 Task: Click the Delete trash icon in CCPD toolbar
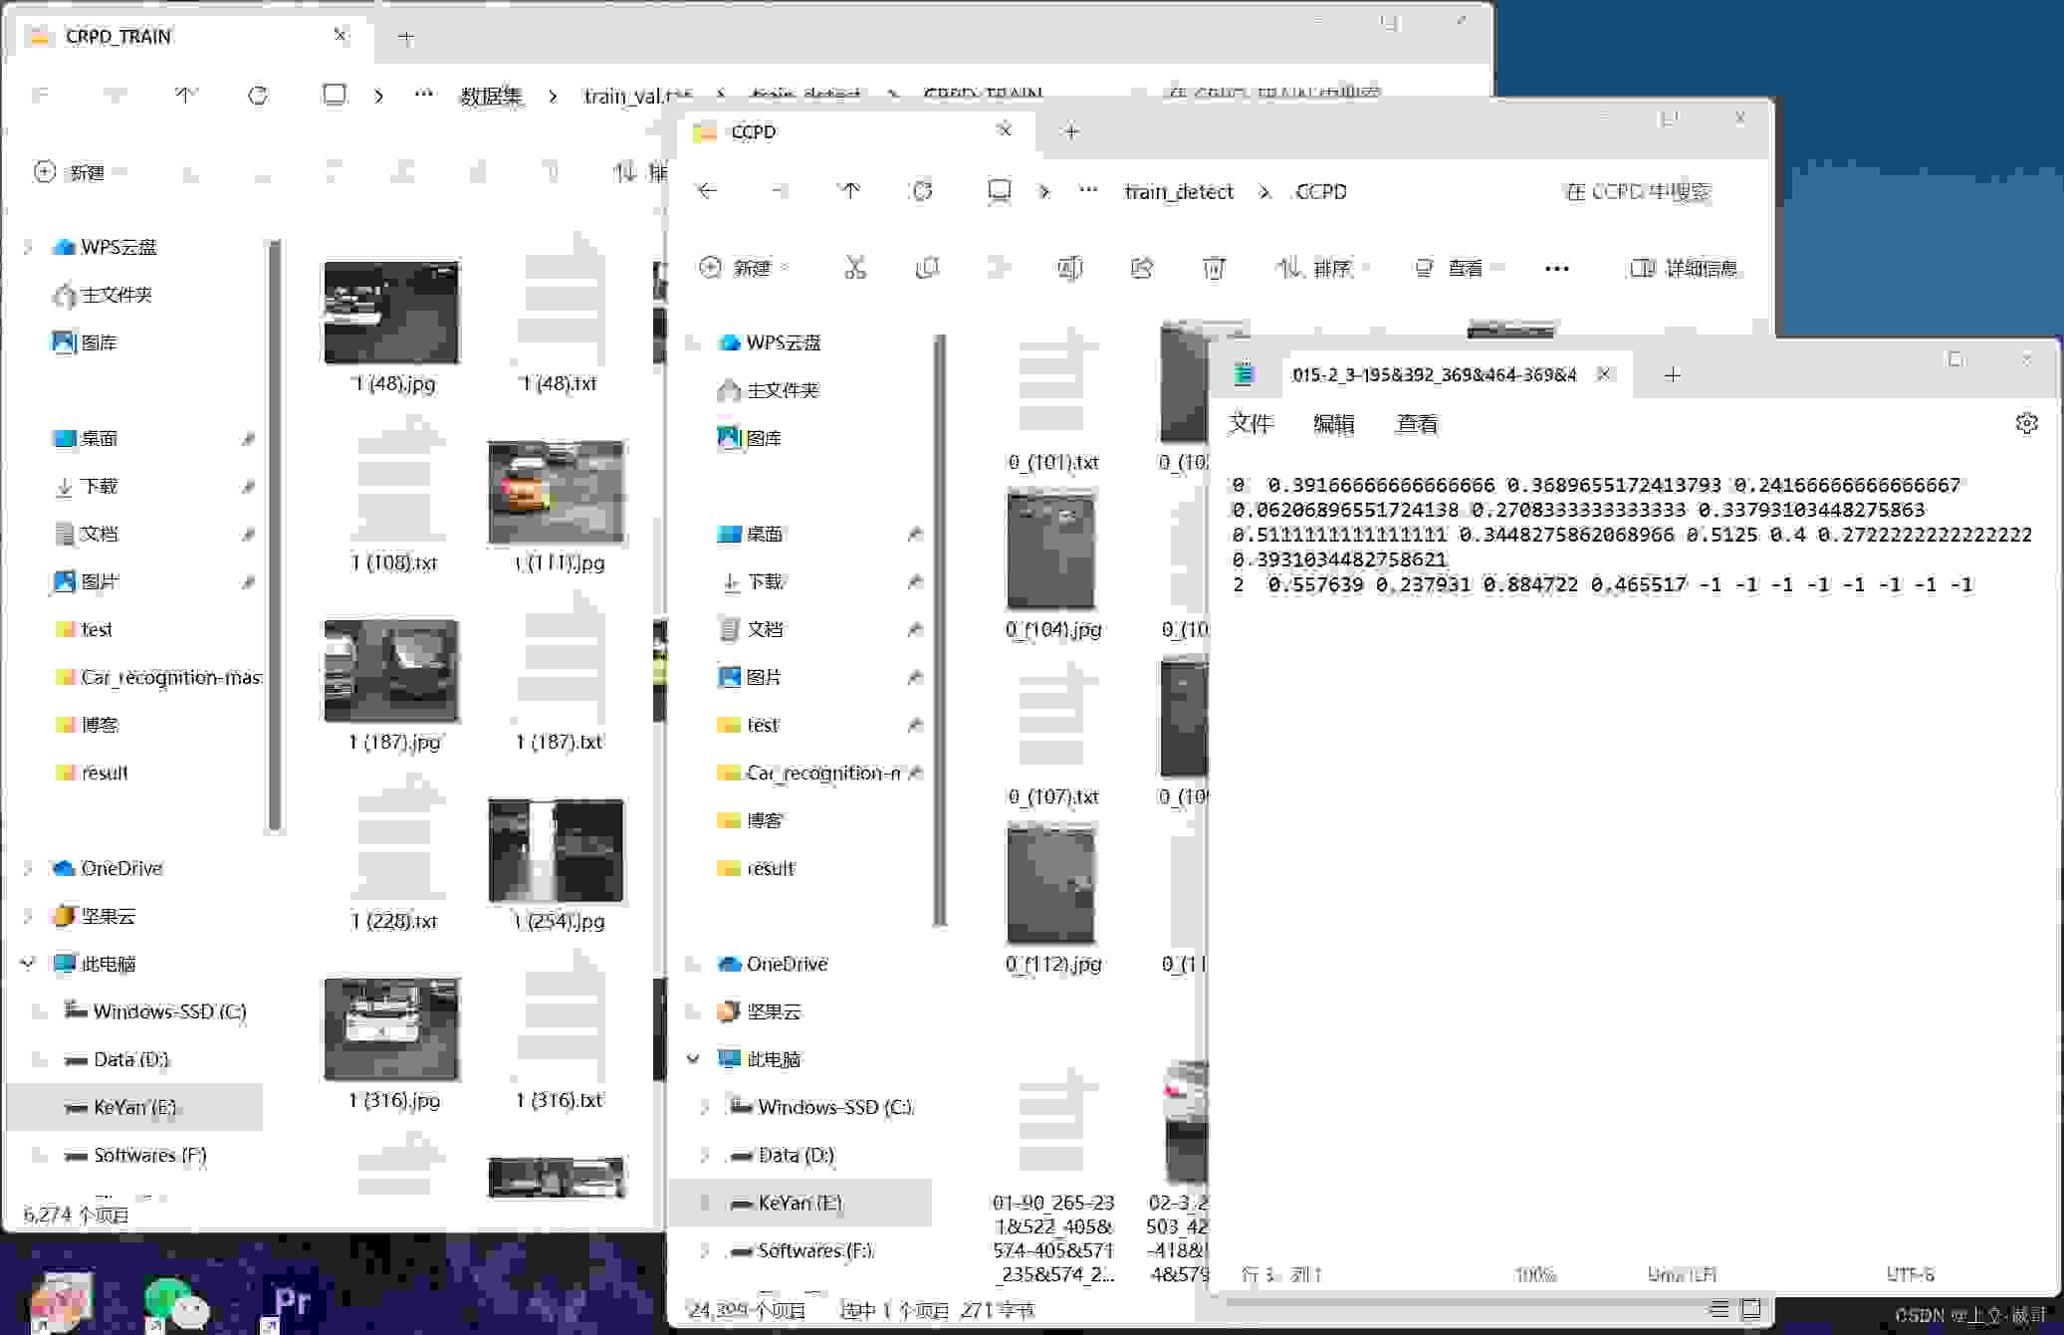tap(1214, 267)
